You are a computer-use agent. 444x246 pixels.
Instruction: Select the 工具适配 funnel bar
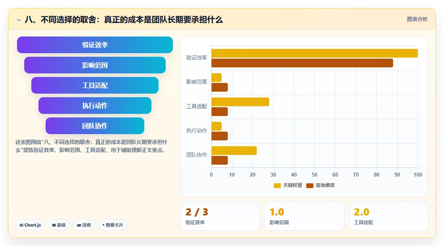pyautogui.click(x=95, y=85)
